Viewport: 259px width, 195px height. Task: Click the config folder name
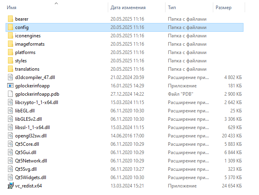point(22,27)
